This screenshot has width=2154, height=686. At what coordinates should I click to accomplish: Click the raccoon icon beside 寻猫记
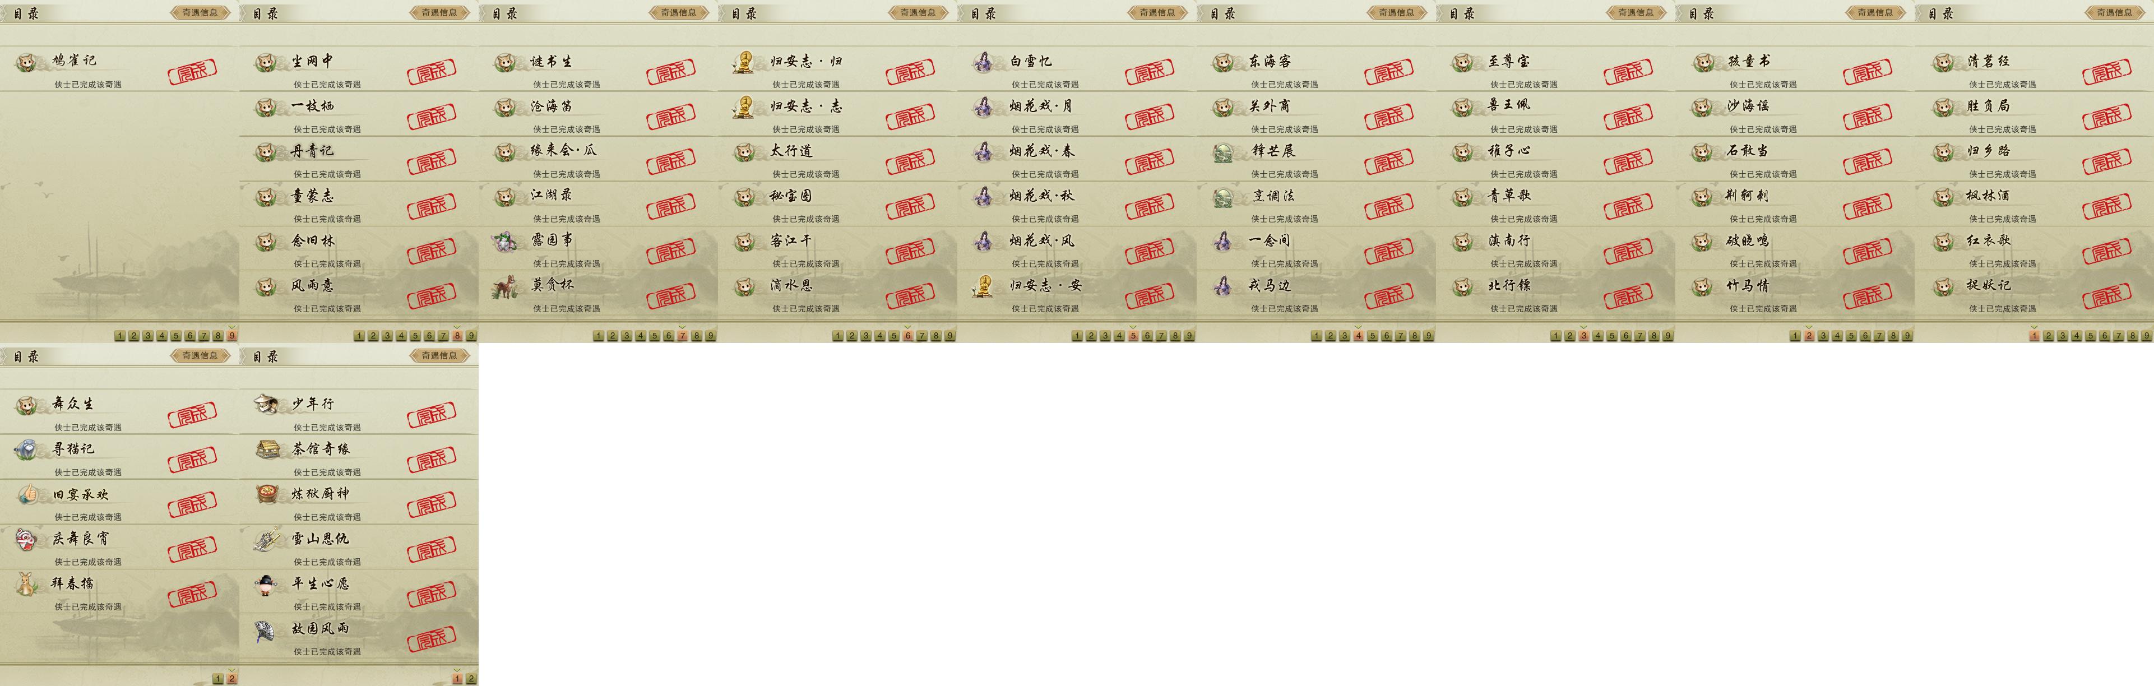(x=26, y=449)
